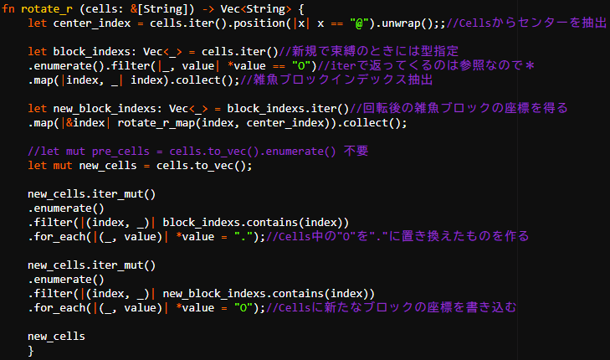Screen dimensions: 610x360
Task: Click the Vec<String> return type
Action: coord(256,9)
